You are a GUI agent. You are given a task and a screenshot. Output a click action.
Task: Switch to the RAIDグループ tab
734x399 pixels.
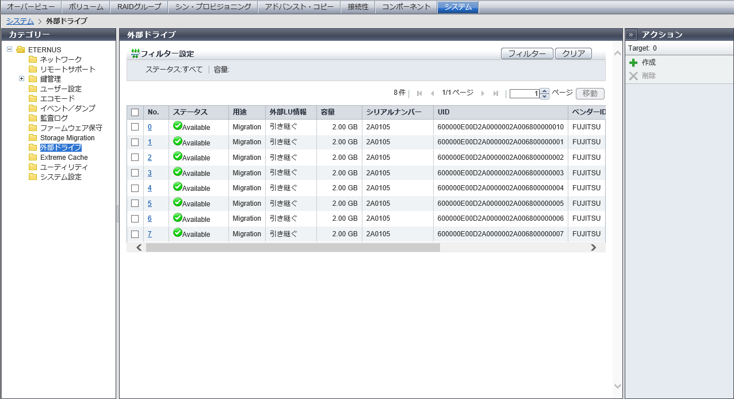click(139, 7)
